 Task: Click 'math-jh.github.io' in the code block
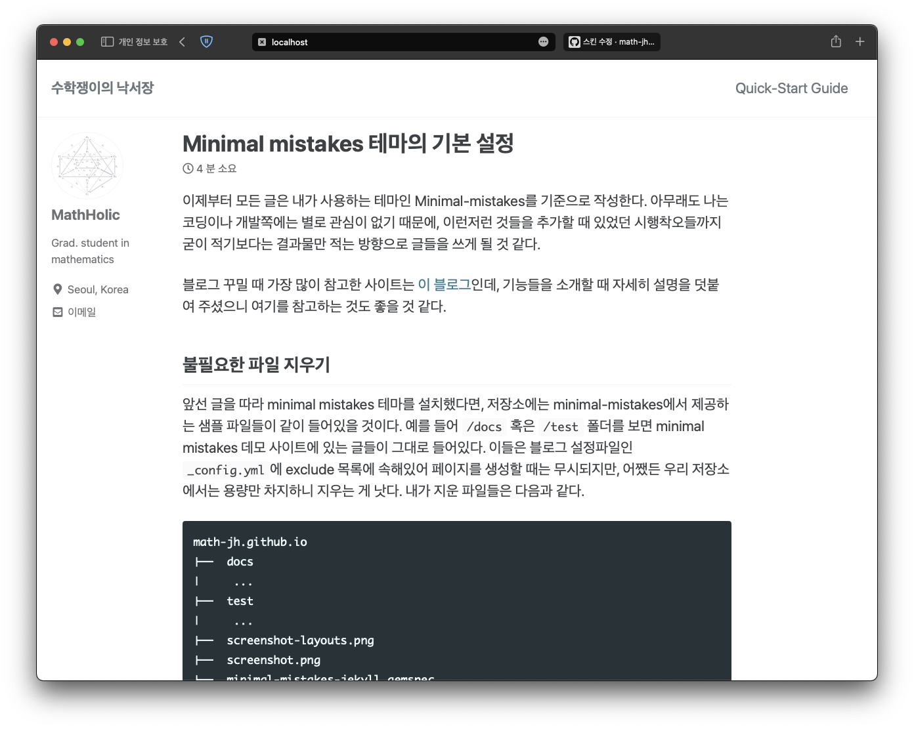click(x=250, y=542)
